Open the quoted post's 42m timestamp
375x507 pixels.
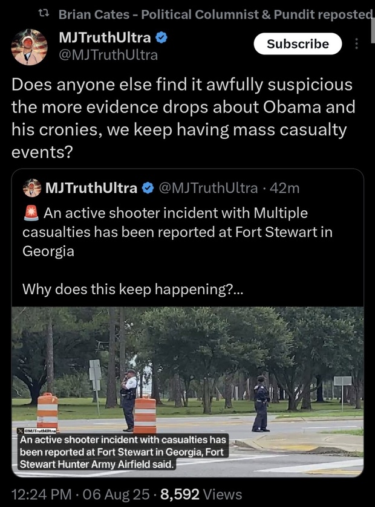pos(283,188)
